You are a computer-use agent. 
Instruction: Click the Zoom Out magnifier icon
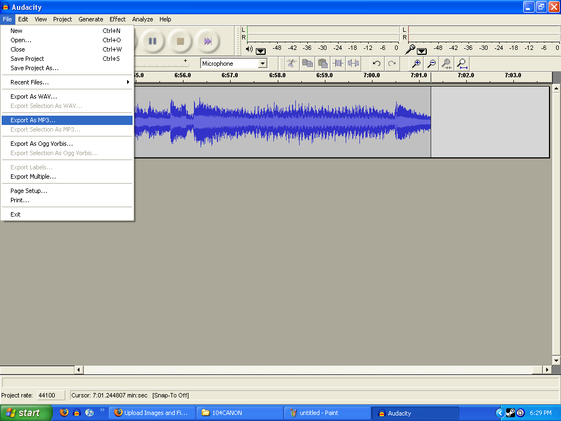[432, 64]
